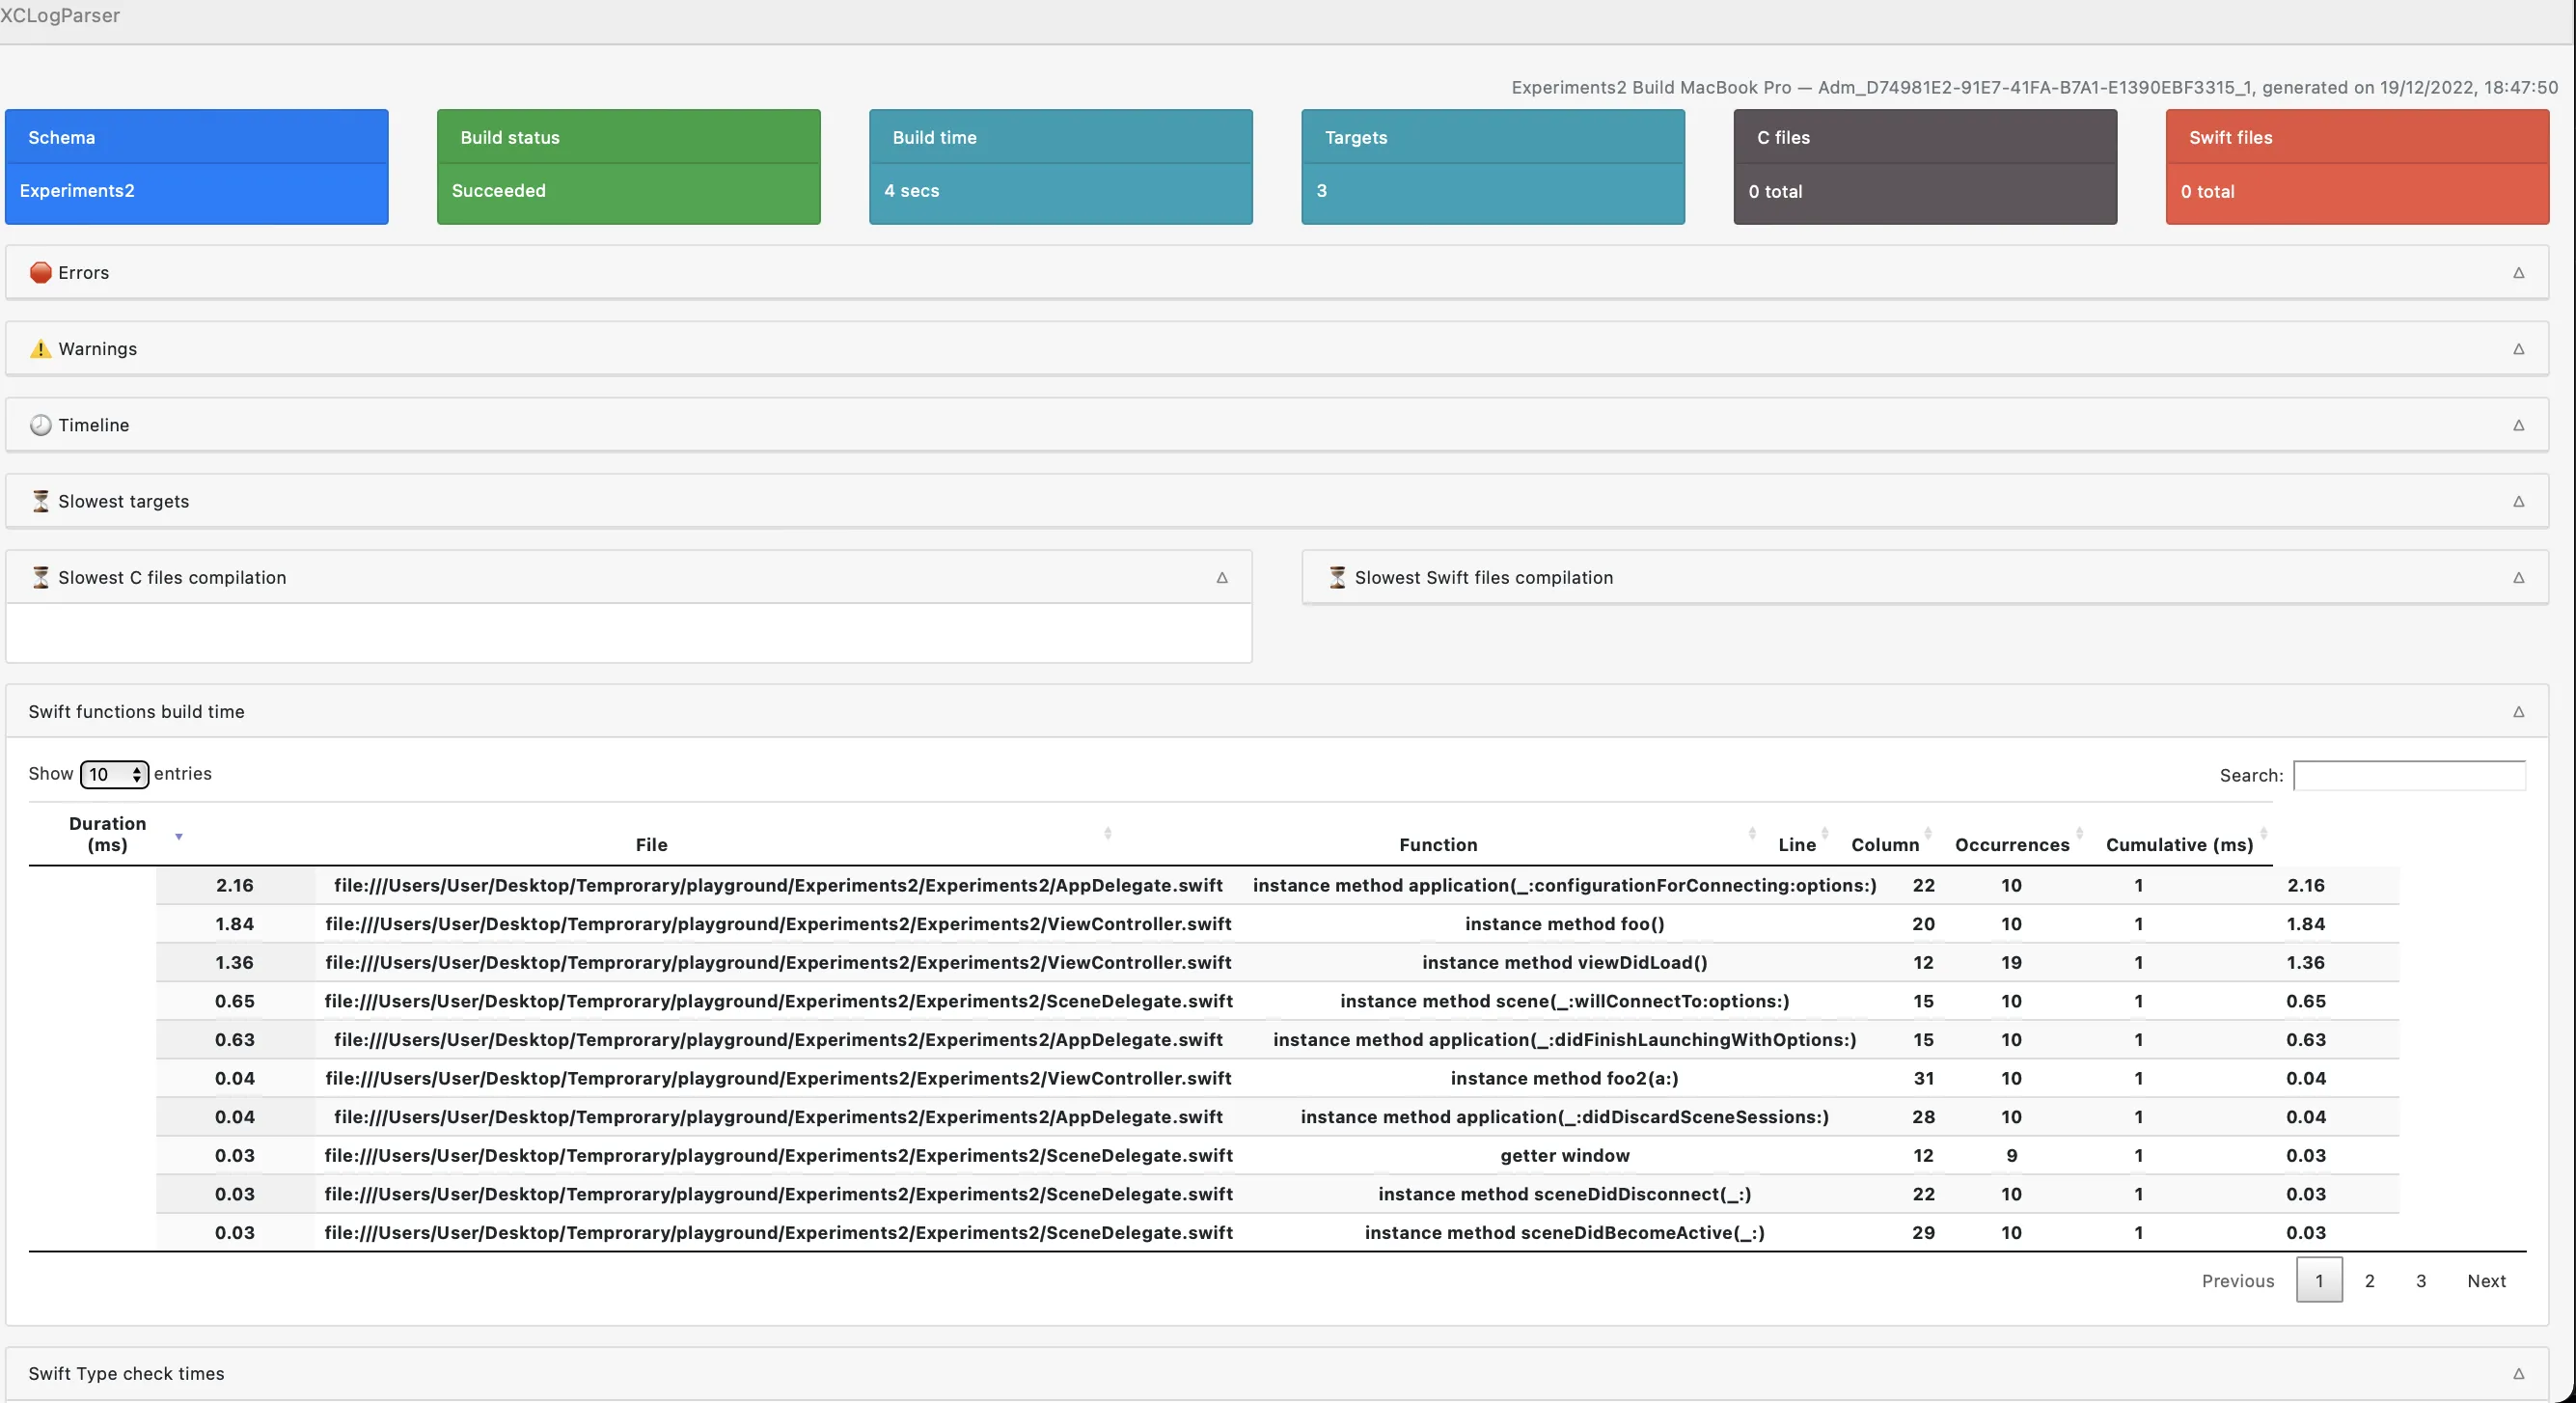Click the Slowest Swift files hourglass icon
The image size is (2576, 1403).
point(1337,577)
